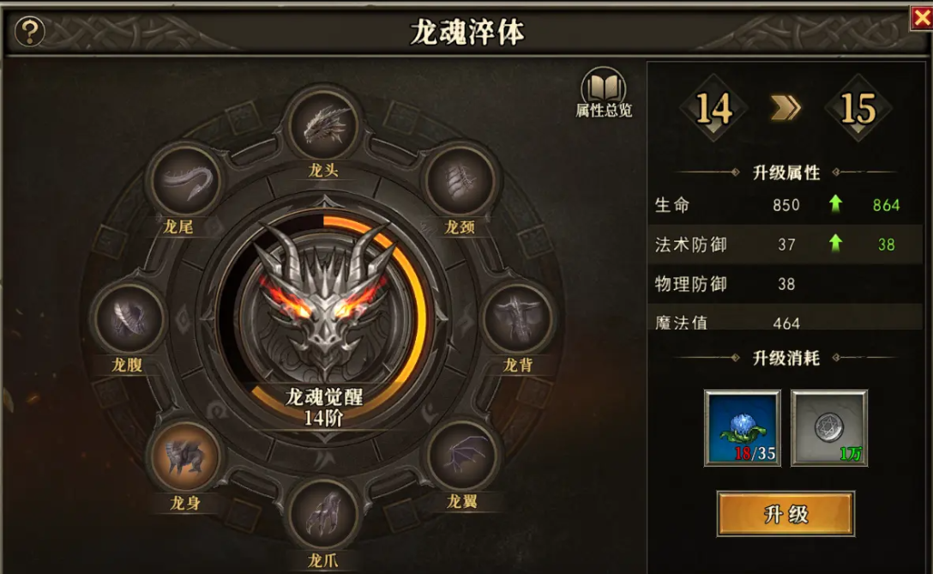
Task: Click the next level 15 diamond
Action: coord(858,108)
